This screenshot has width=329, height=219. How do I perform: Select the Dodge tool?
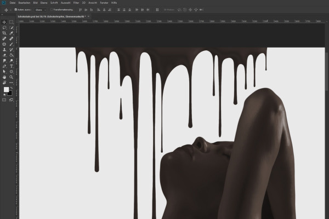12,61
